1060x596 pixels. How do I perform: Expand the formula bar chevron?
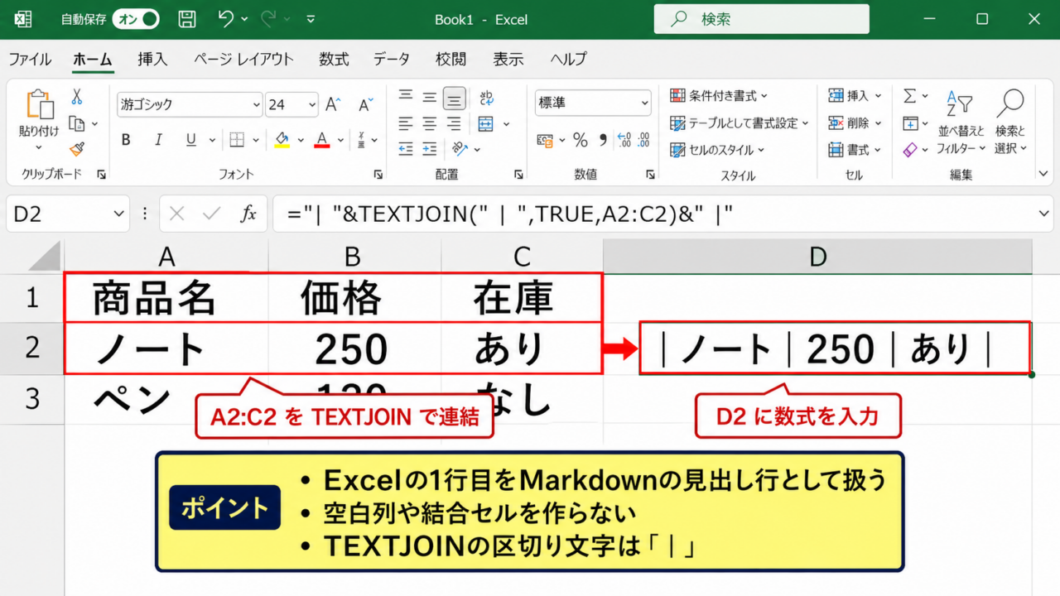pos(1043,214)
